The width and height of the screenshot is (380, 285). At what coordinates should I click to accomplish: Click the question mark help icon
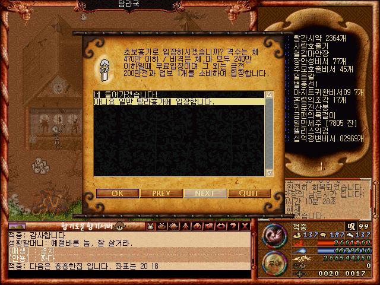click(x=233, y=226)
